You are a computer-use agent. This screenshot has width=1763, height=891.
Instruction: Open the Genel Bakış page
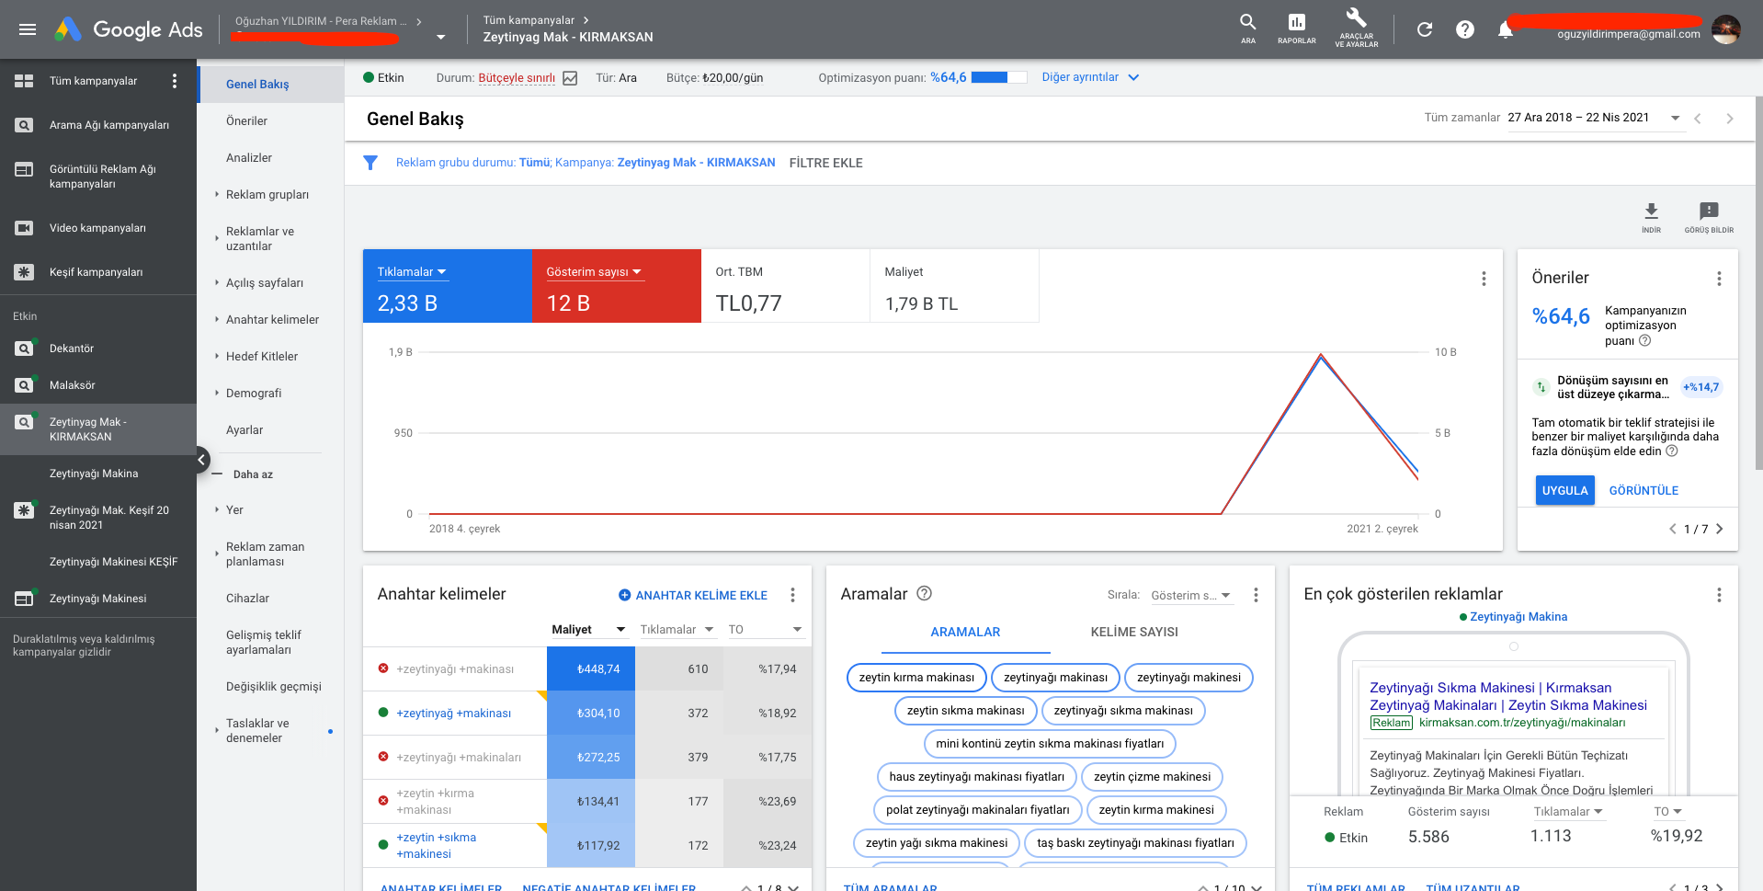[257, 85]
